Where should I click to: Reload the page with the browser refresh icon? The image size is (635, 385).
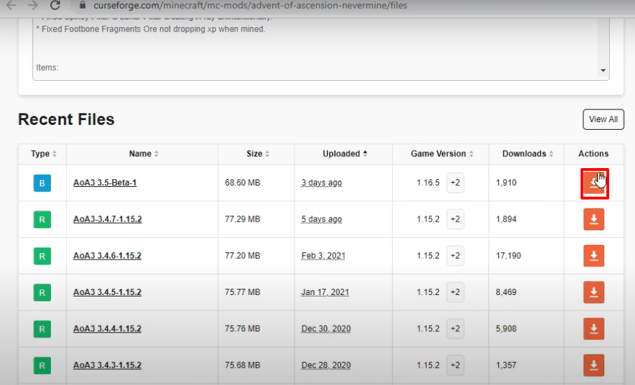click(x=55, y=6)
